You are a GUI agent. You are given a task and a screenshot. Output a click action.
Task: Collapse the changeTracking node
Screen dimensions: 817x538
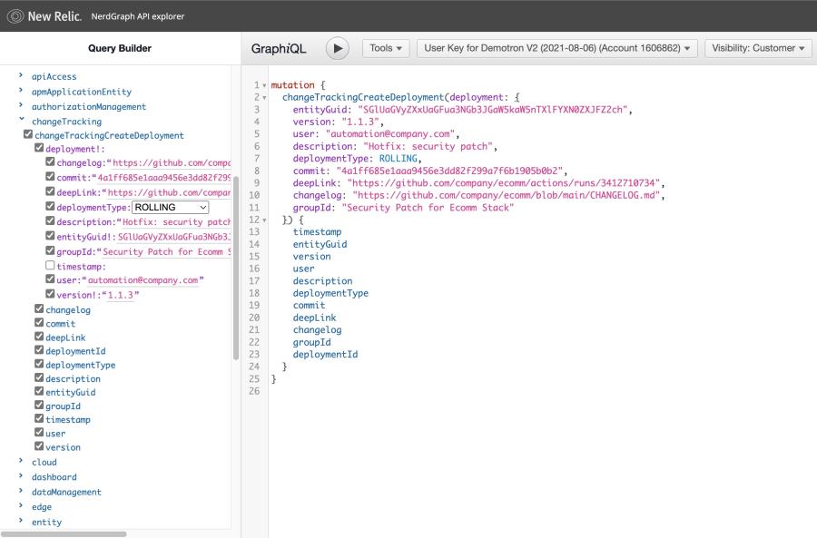pos(22,119)
